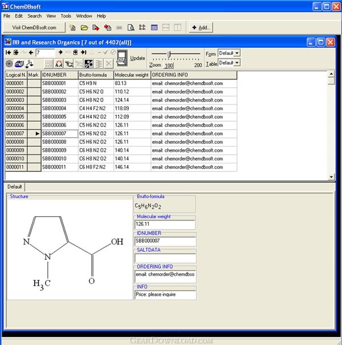Toggle Mark cell for row 0000001
The height and width of the screenshot is (345, 342).
tap(34, 83)
